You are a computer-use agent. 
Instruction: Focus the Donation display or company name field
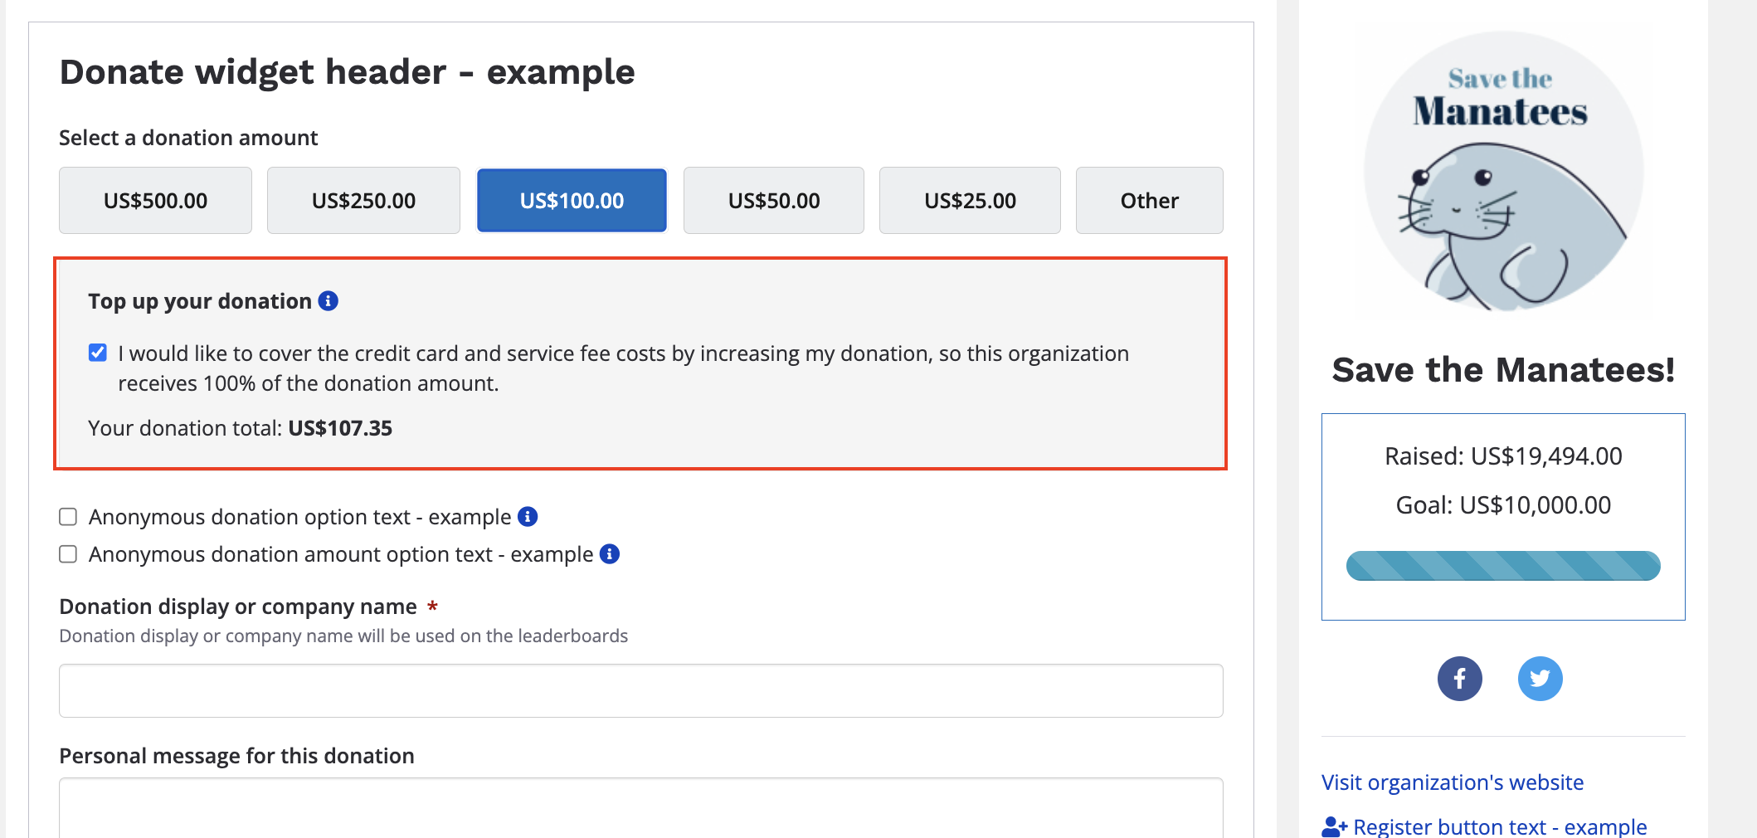pos(640,690)
